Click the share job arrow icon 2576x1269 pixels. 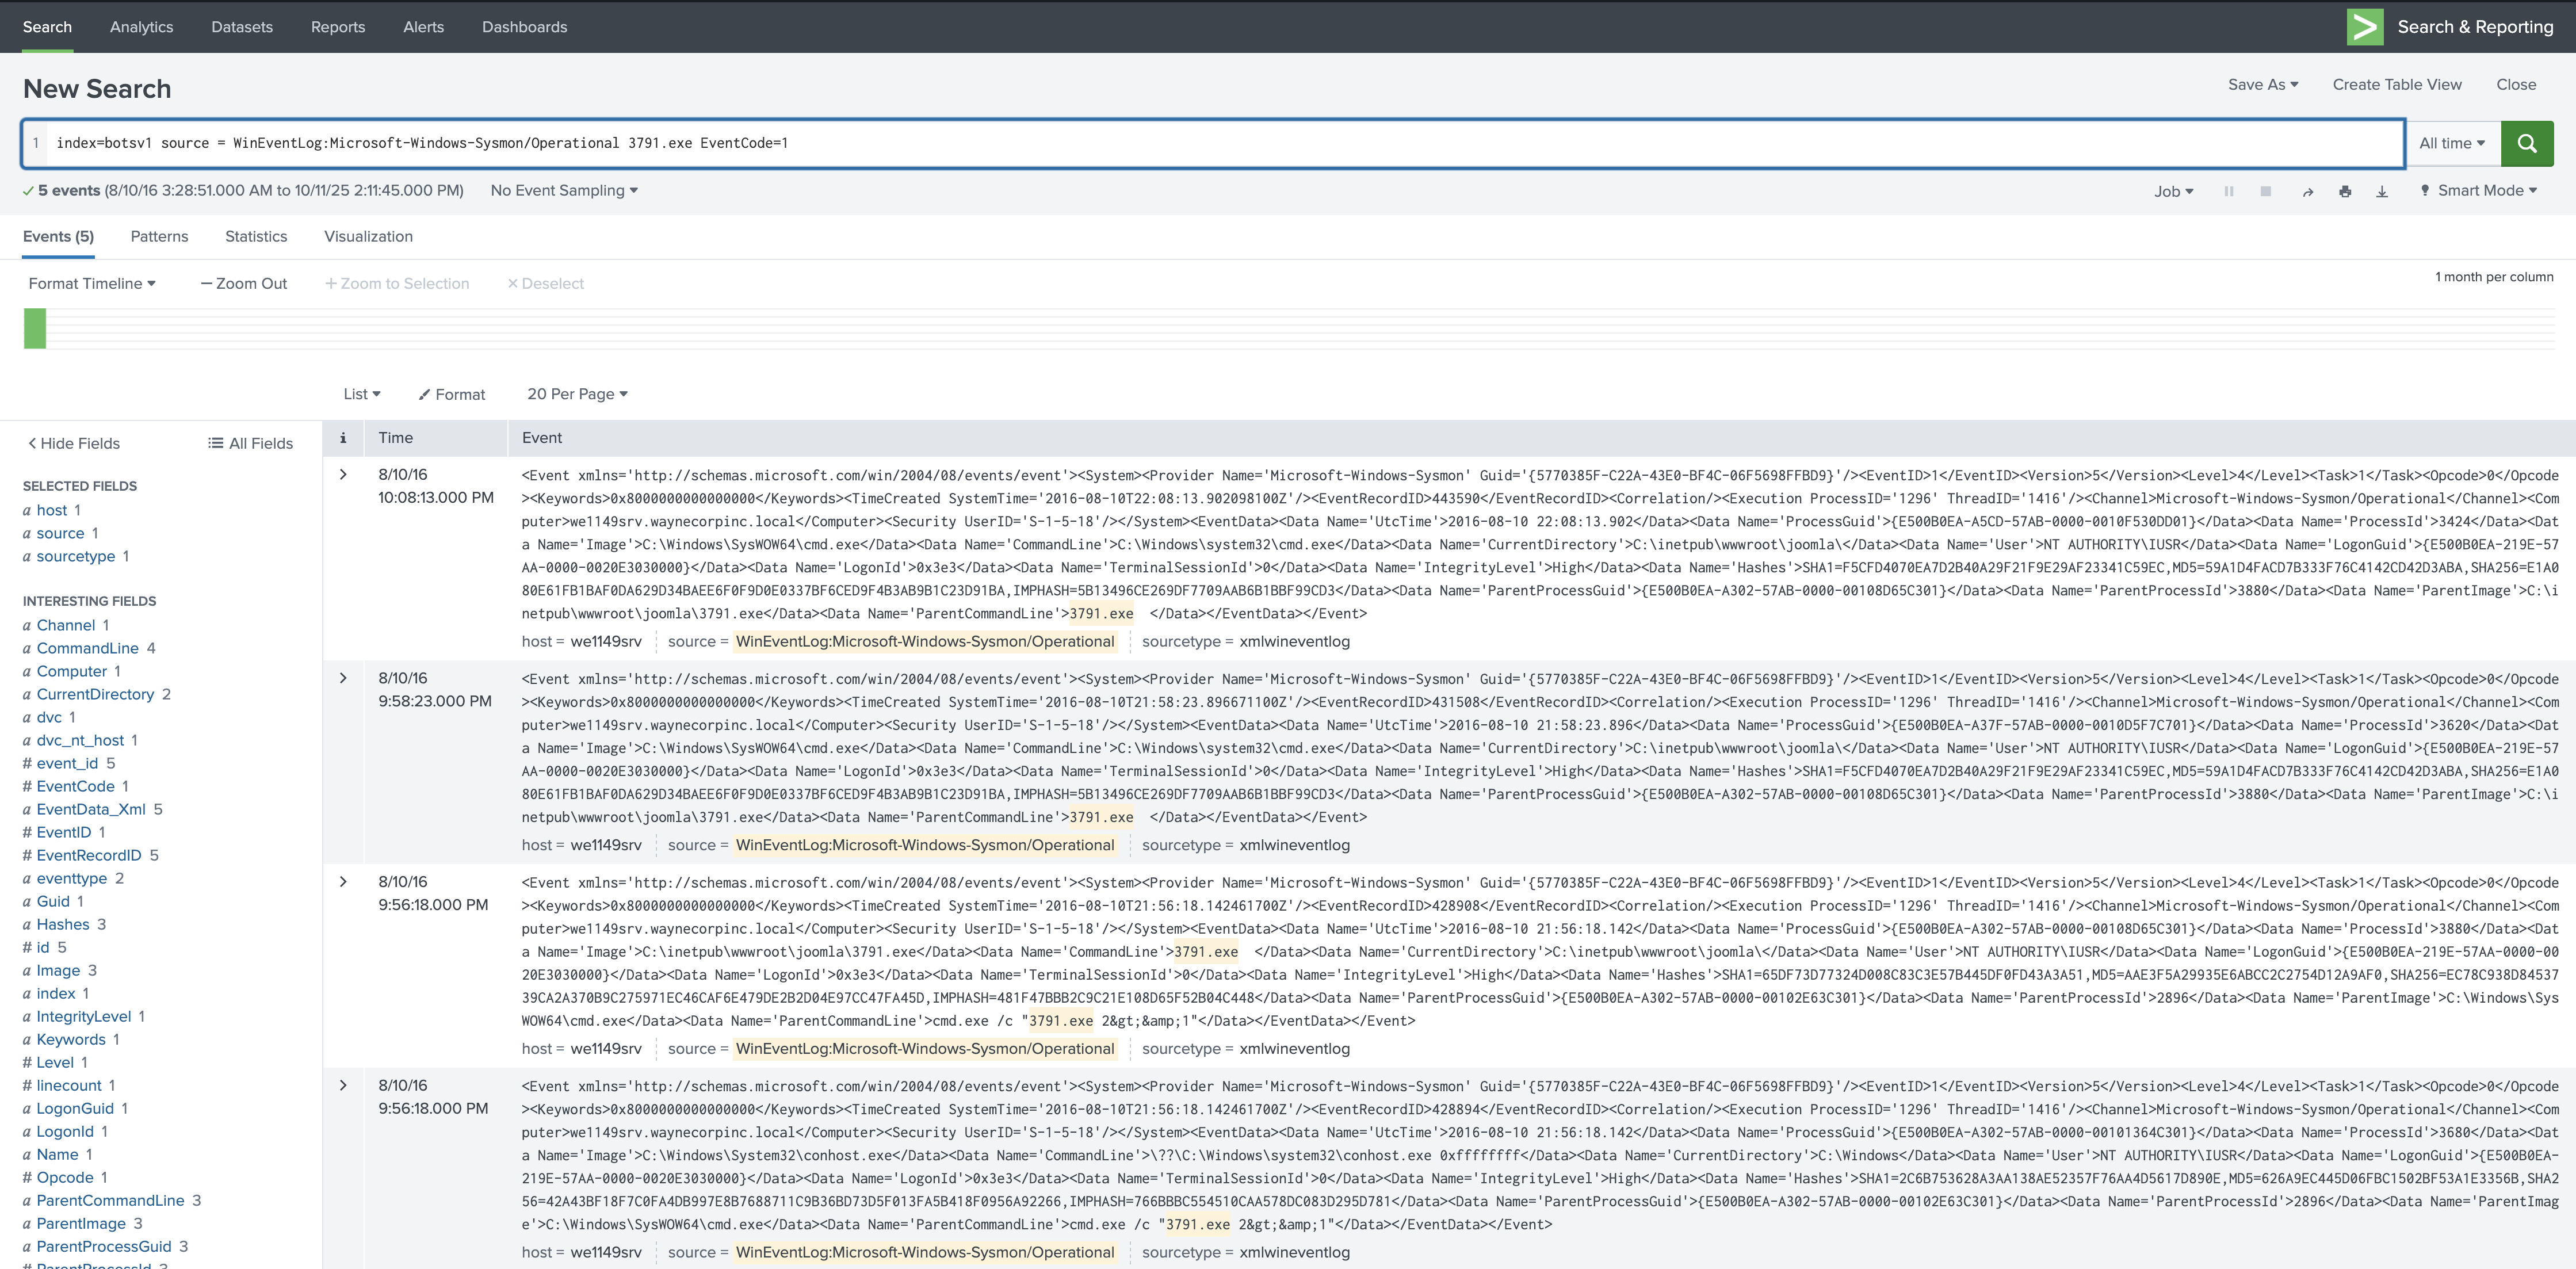point(2307,191)
